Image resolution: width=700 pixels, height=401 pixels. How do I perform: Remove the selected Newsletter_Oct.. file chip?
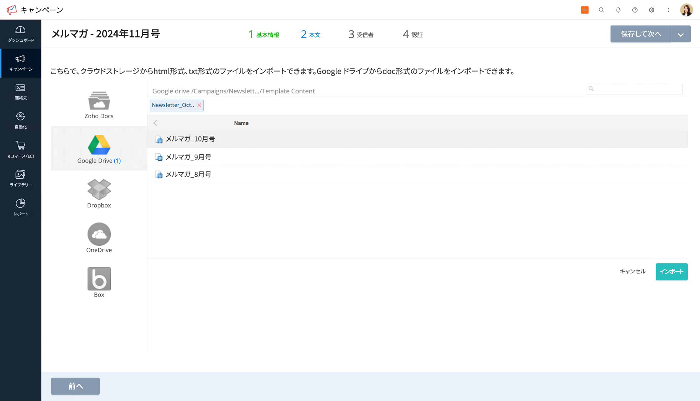pyautogui.click(x=199, y=105)
